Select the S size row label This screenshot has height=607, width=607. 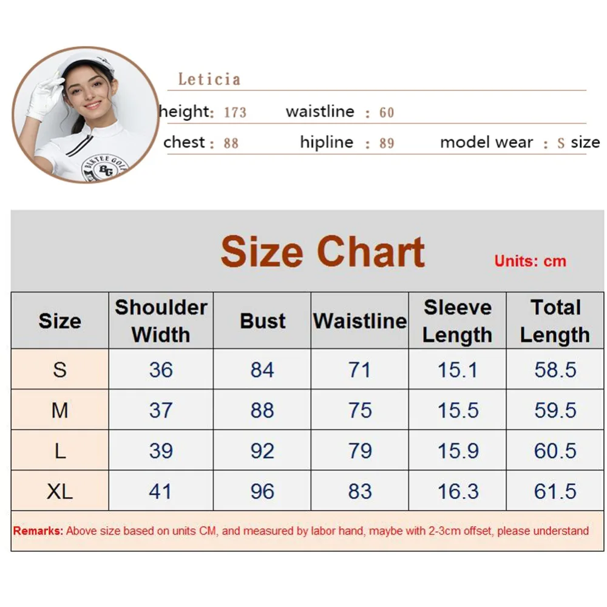pos(60,369)
